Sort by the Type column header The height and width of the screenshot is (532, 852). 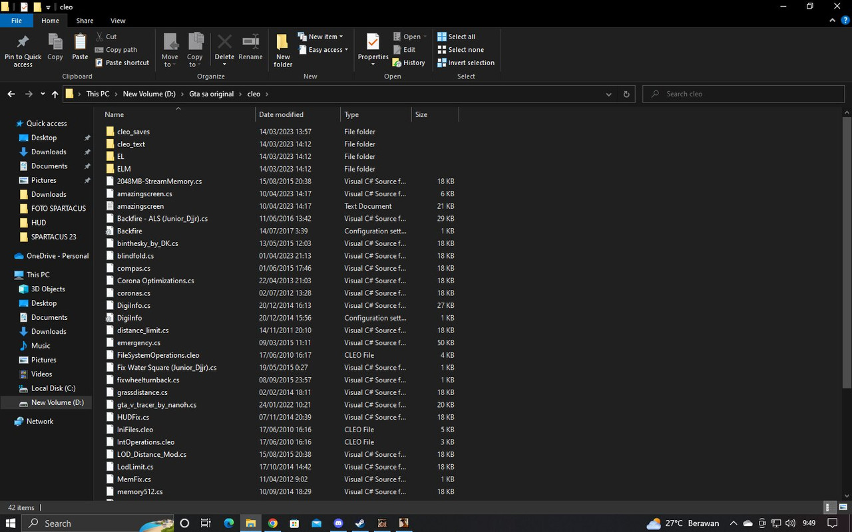[376, 114]
